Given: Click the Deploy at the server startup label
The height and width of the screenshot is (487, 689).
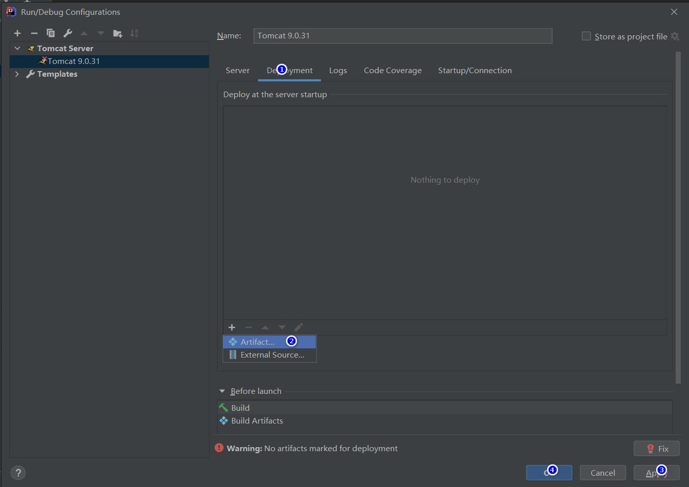Looking at the screenshot, I should (275, 95).
